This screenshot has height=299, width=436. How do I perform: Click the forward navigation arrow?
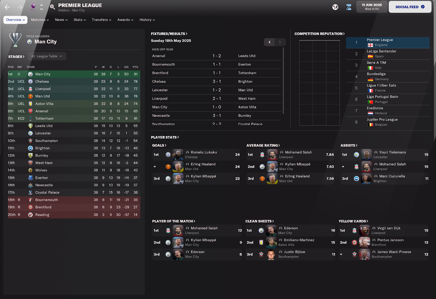(20, 7)
